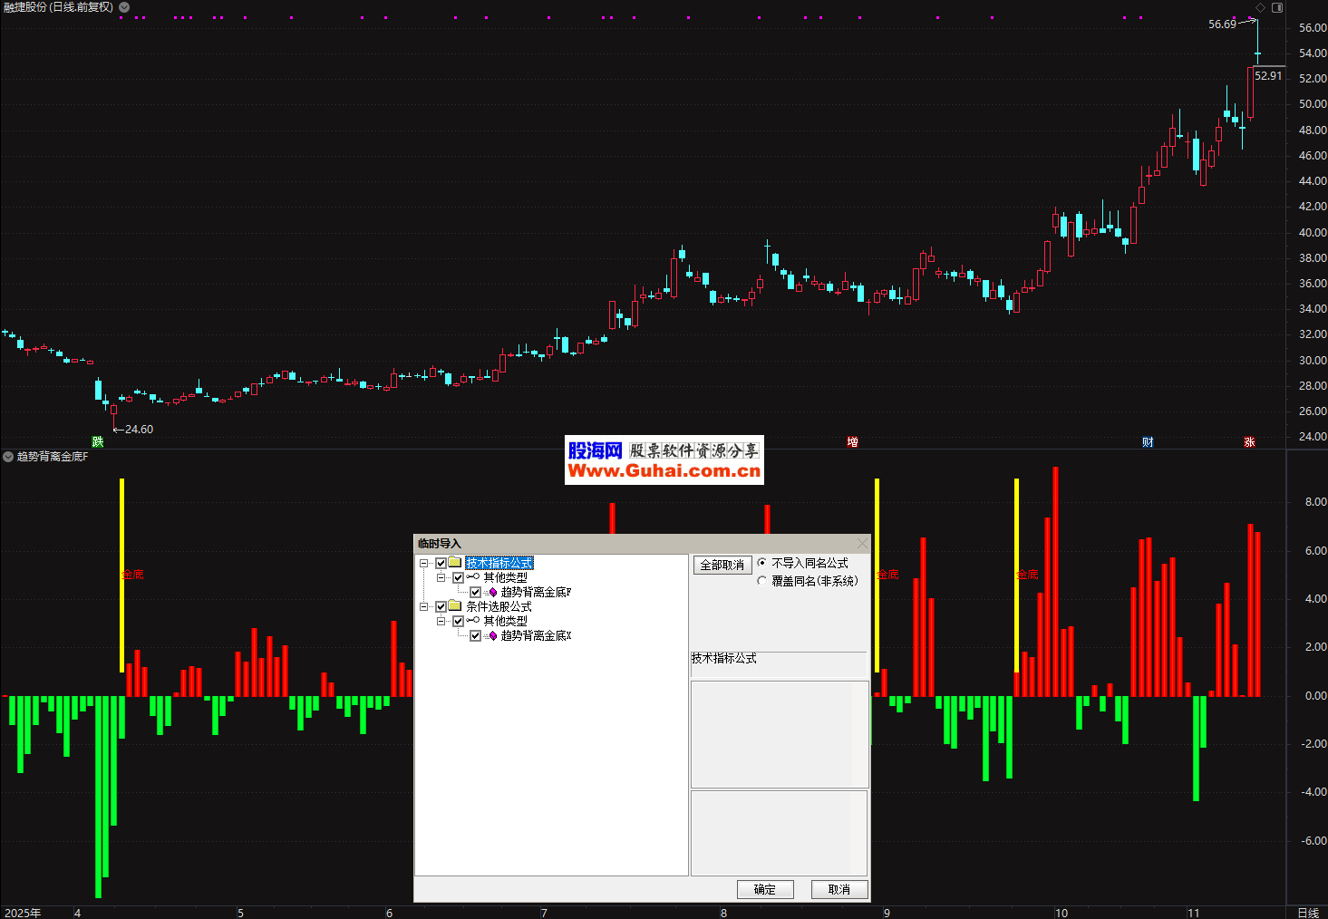This screenshot has height=919, width=1328.
Task: Click the key icon of 其他类型 under 条件选股公式
Action: (x=473, y=621)
